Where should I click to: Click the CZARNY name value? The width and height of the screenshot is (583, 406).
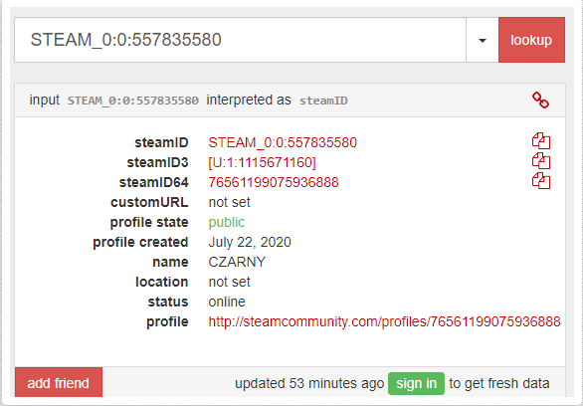[237, 262]
